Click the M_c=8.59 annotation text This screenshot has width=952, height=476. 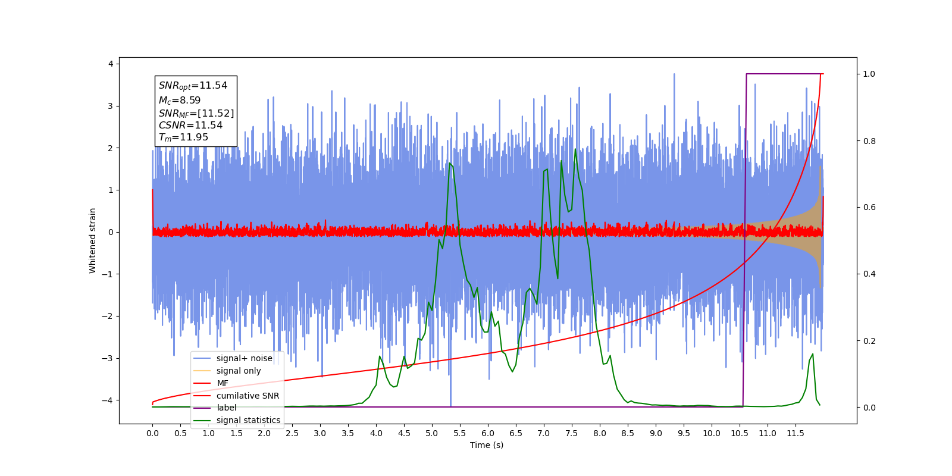[180, 101]
